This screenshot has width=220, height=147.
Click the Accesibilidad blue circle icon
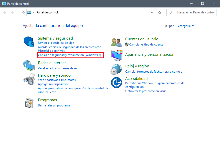pyautogui.click(x=116, y=82)
